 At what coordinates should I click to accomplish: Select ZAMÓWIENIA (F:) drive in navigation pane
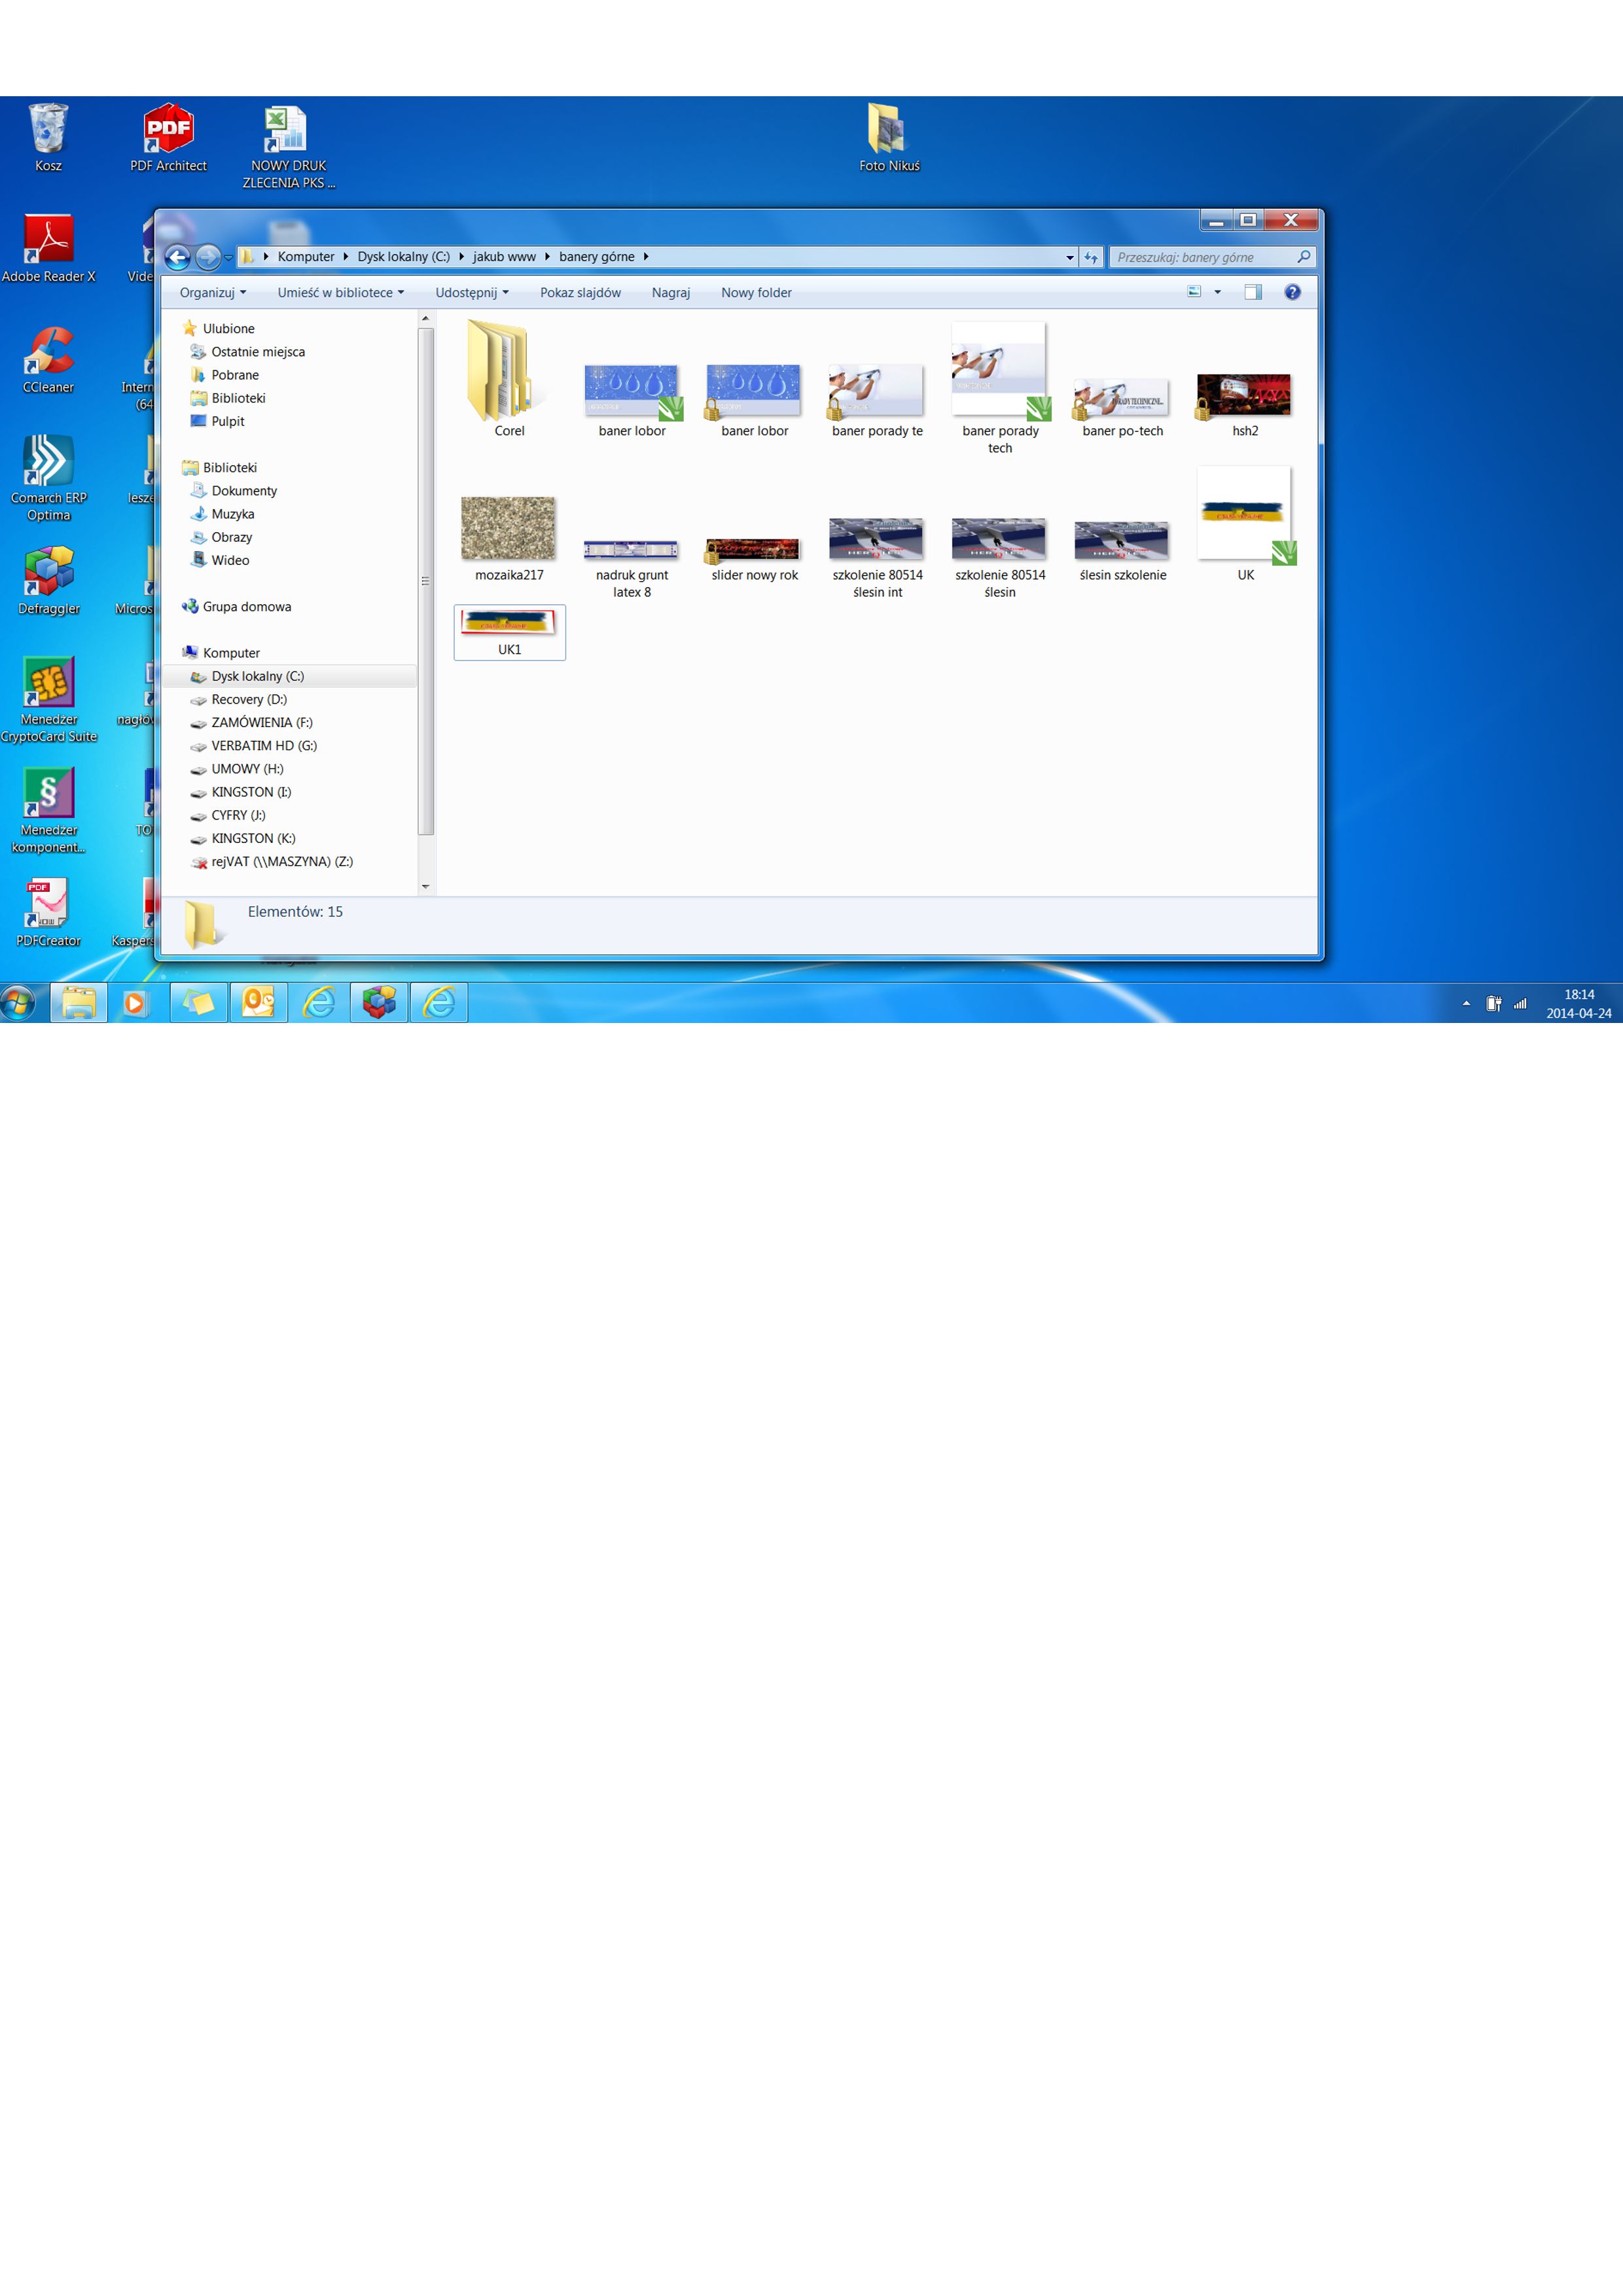[261, 723]
